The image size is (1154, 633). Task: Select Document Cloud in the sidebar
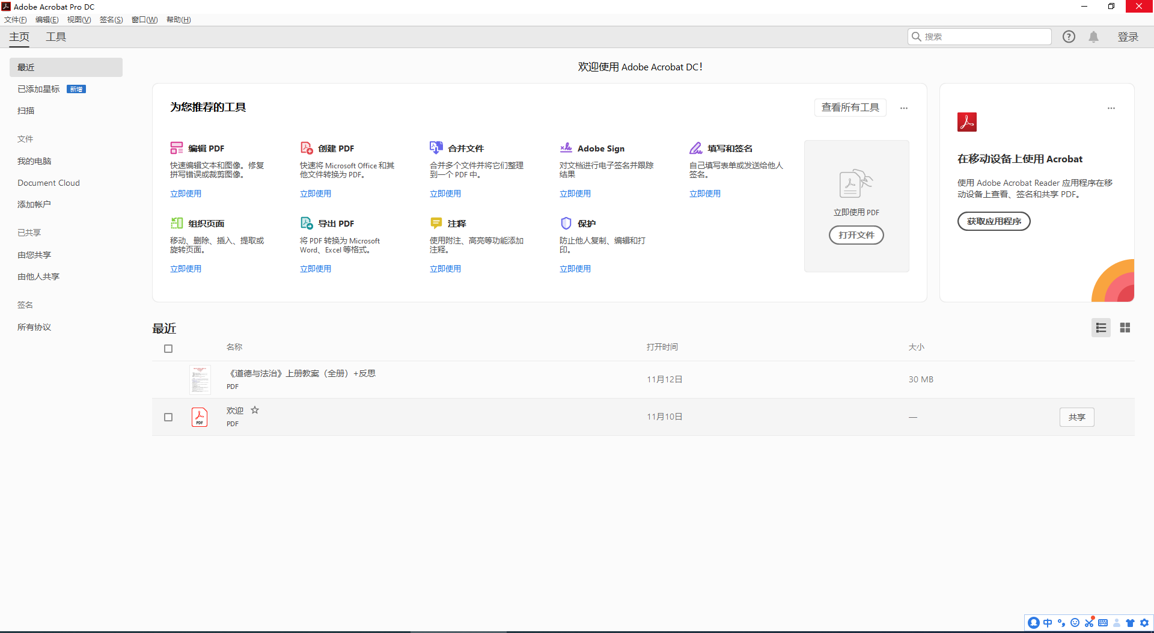click(x=49, y=183)
